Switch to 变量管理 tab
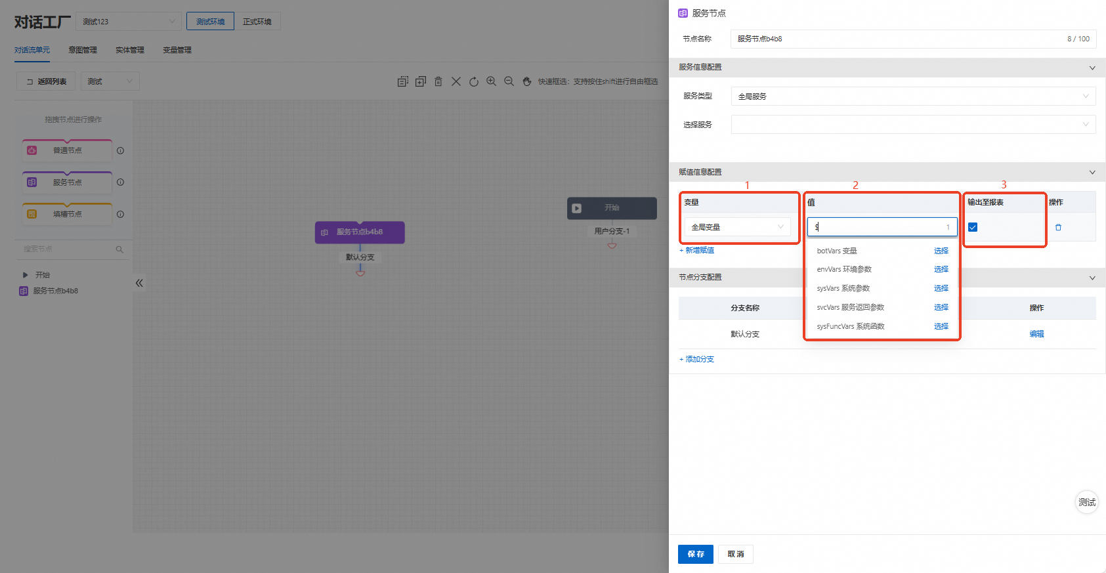 (x=177, y=50)
